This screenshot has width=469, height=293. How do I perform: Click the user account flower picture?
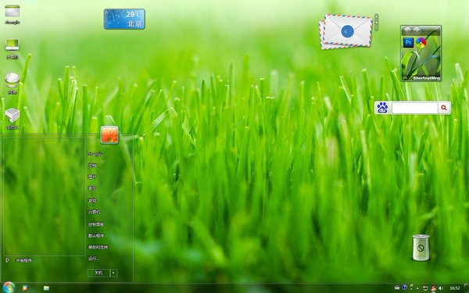(109, 134)
